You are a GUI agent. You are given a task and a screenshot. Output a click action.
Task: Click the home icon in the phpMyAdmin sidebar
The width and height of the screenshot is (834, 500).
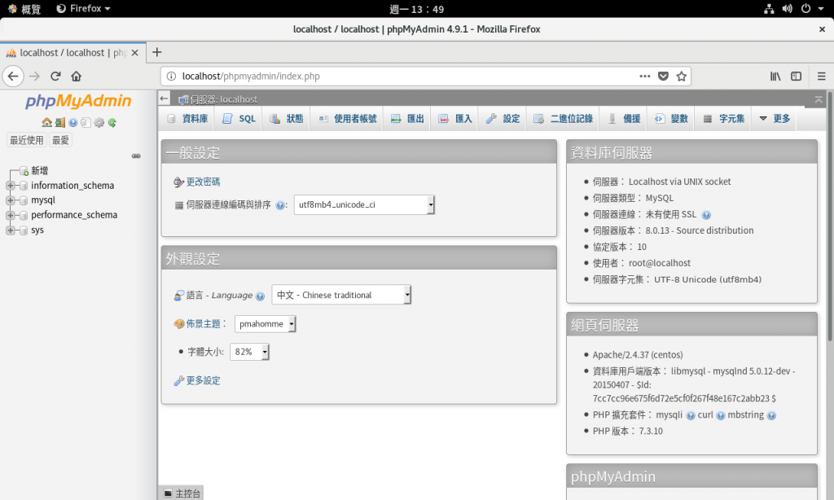46,123
